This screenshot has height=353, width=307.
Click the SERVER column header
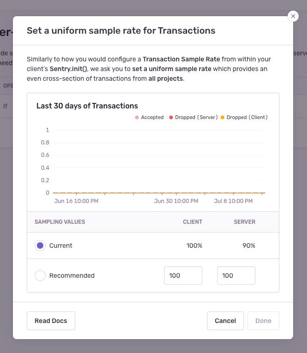point(245,222)
